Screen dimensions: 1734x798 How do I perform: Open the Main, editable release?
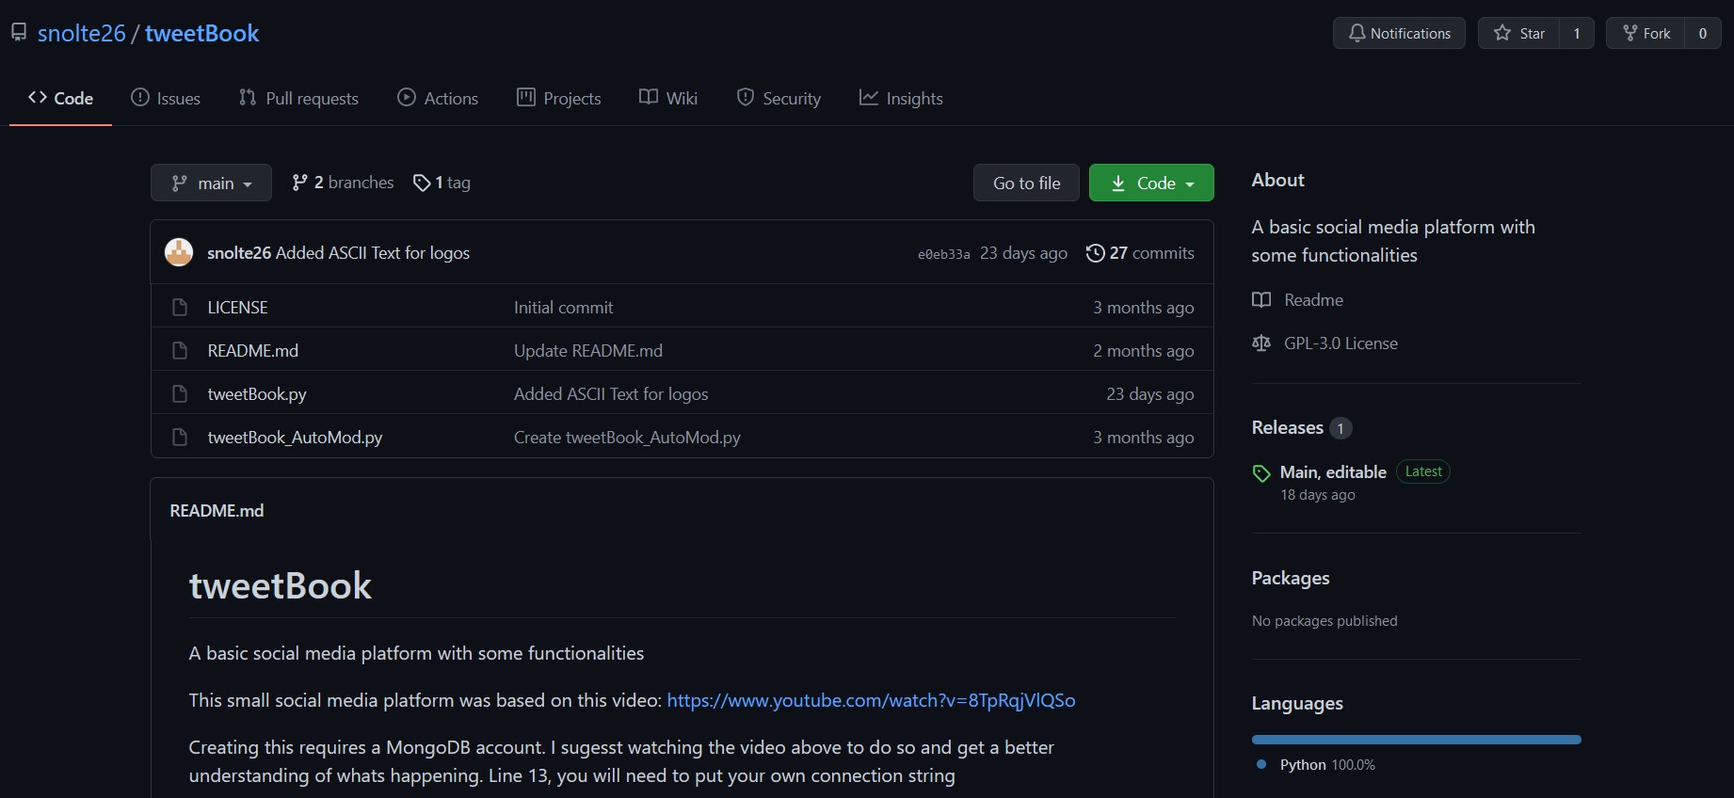pos(1333,472)
